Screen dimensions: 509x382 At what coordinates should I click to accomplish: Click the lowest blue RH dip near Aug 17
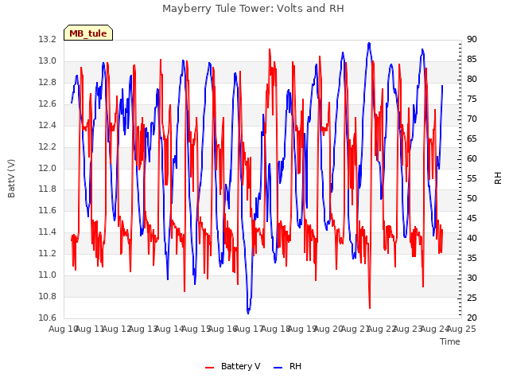[x=248, y=313]
